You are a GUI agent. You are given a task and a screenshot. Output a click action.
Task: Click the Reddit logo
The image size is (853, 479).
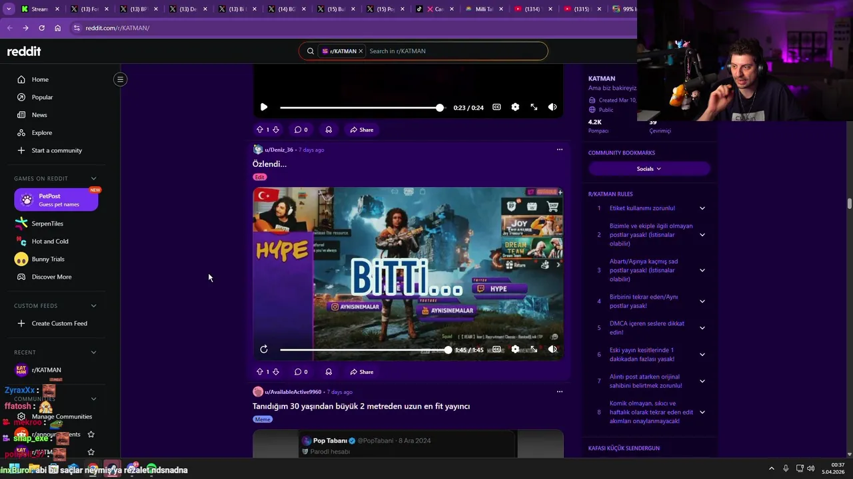(x=24, y=51)
